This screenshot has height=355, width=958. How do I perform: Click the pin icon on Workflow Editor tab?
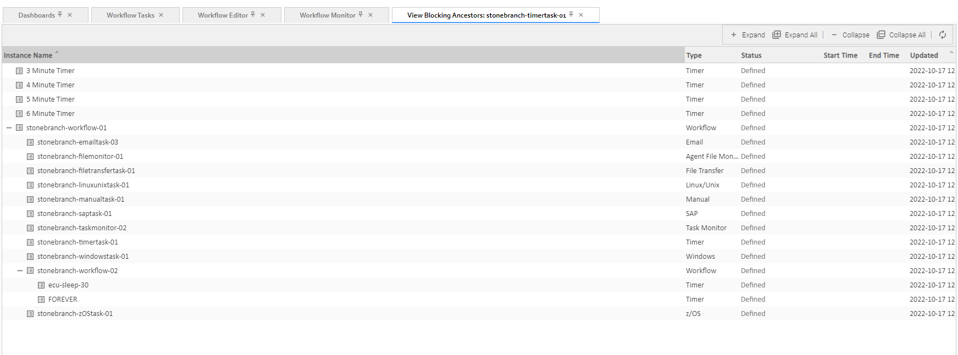(253, 15)
